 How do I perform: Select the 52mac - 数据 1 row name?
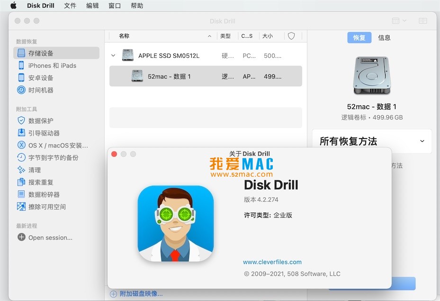(169, 77)
